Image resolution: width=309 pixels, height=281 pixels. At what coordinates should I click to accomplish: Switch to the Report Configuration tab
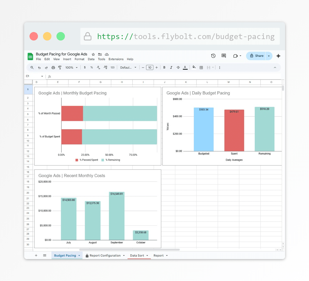tap(104, 255)
